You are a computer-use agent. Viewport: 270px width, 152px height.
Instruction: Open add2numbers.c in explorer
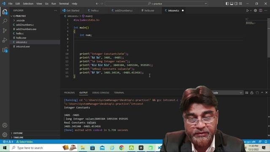point(25,25)
